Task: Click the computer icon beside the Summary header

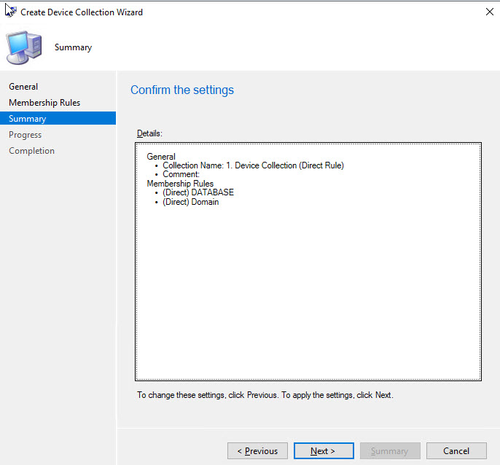Action: tap(23, 47)
